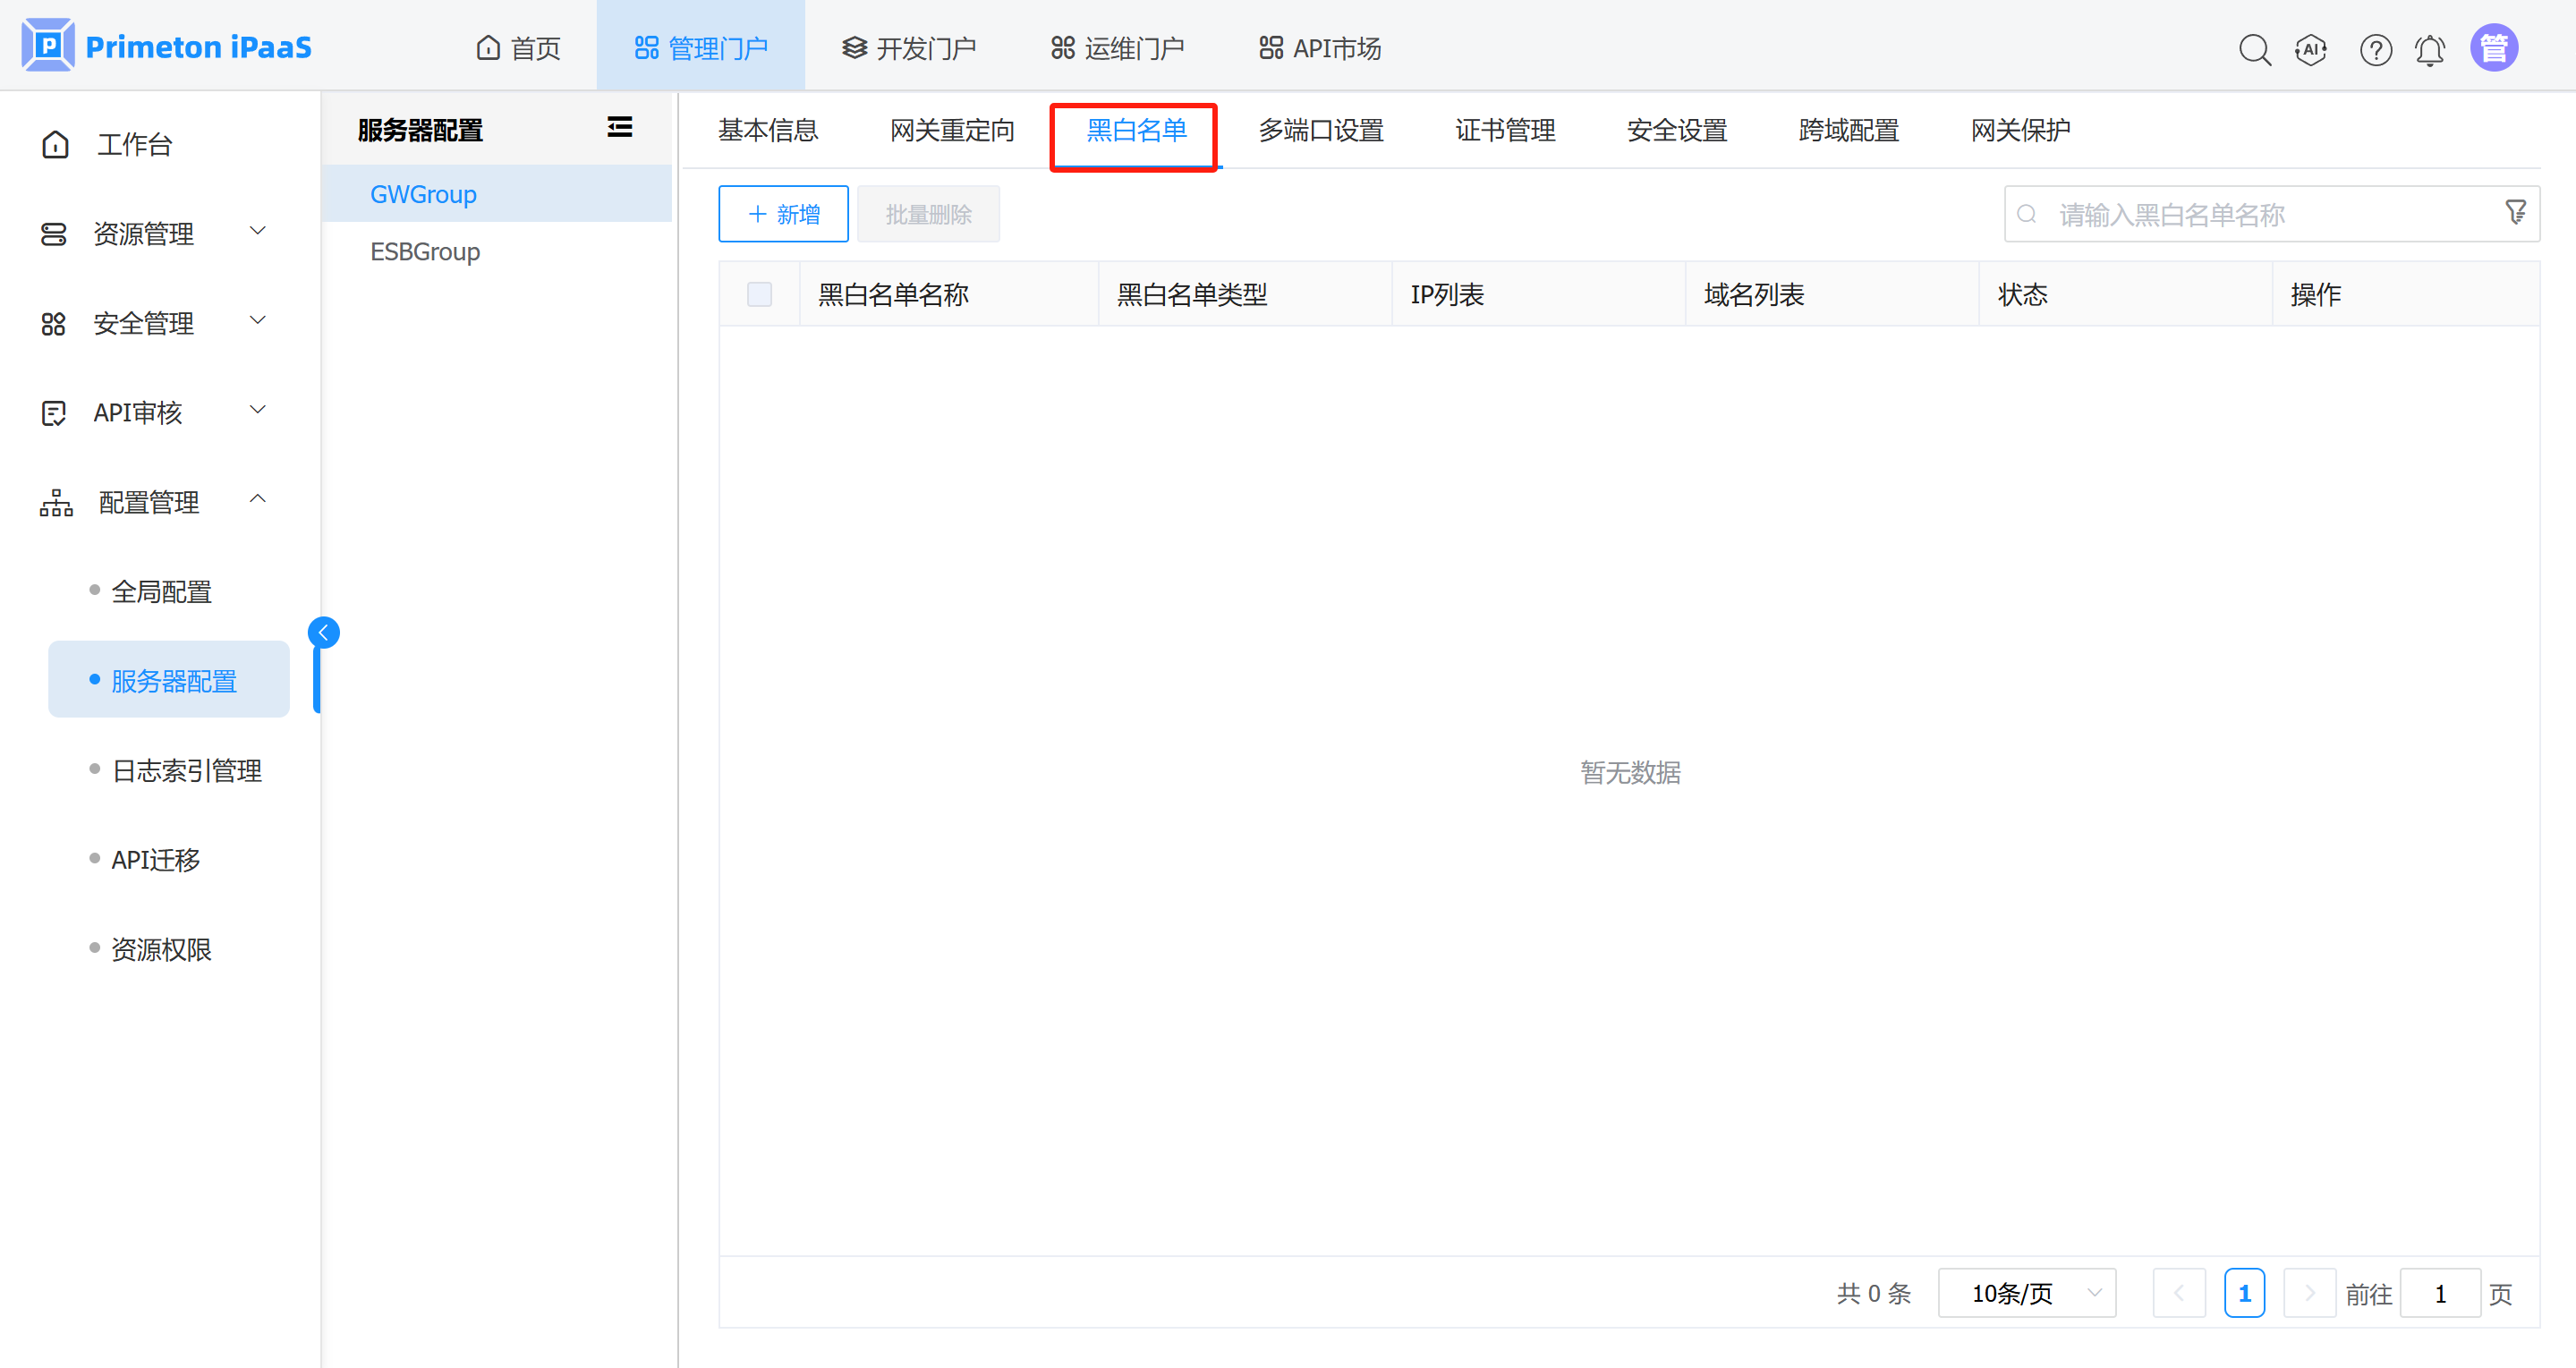Viewport: 2576px width, 1368px height.
Task: Switch to the 证书管理 tab
Action: click(x=1504, y=130)
